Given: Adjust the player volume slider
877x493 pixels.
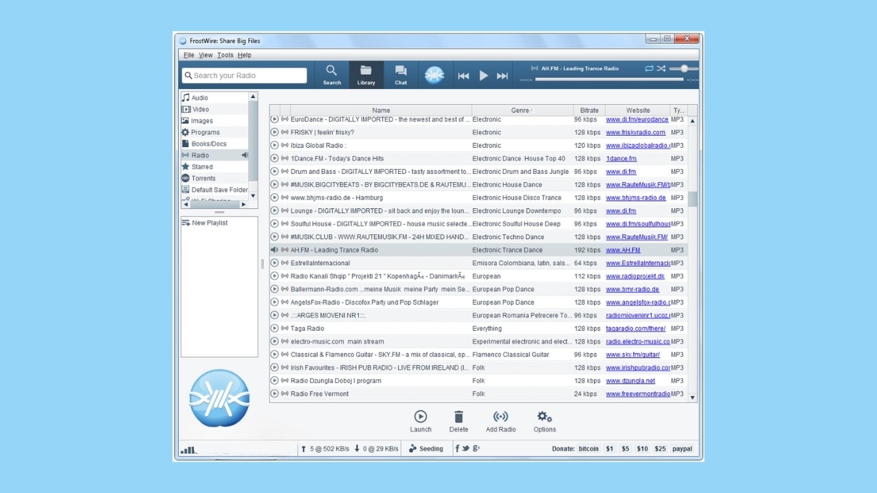Looking at the screenshot, I should [x=684, y=68].
